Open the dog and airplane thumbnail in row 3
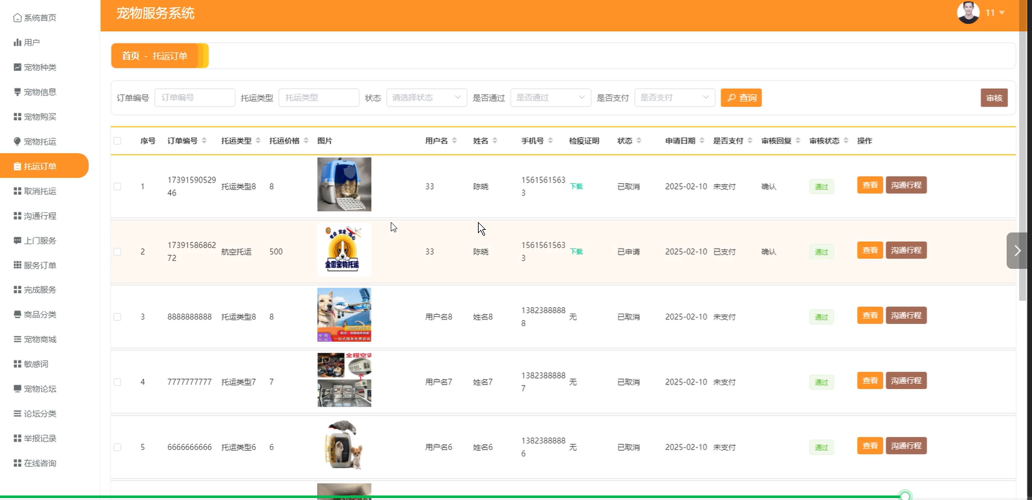This screenshot has height=500, width=1032. [344, 315]
